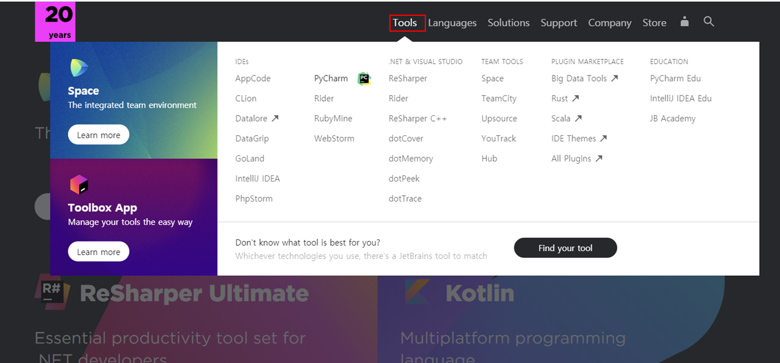Image resolution: width=780 pixels, height=363 pixels.
Task: Open the Solutions menu
Action: (508, 23)
